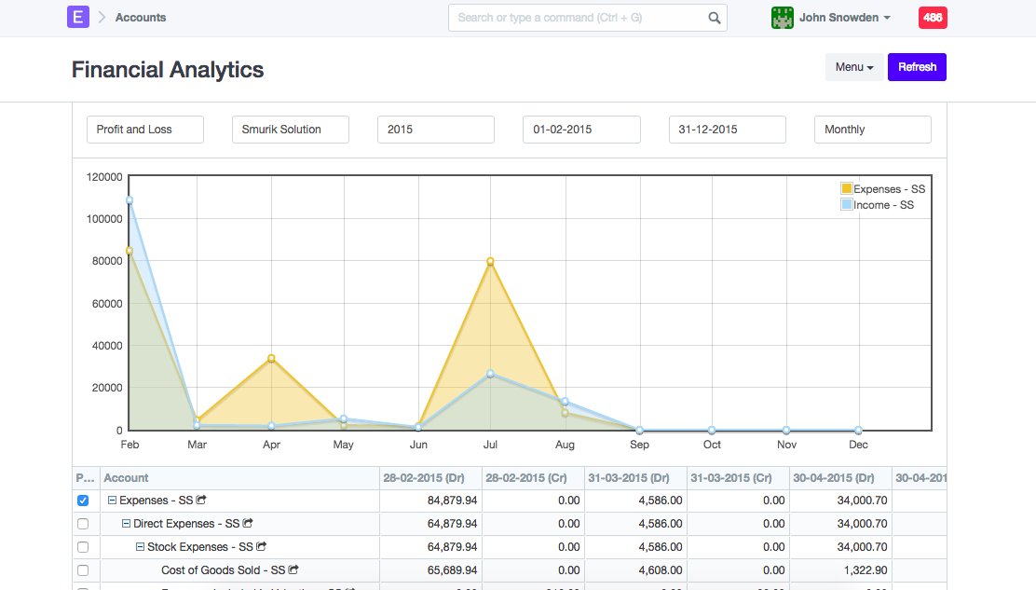The height and width of the screenshot is (590, 1036).
Task: Collapse the Direct Expenses - SS group
Action: (x=127, y=524)
